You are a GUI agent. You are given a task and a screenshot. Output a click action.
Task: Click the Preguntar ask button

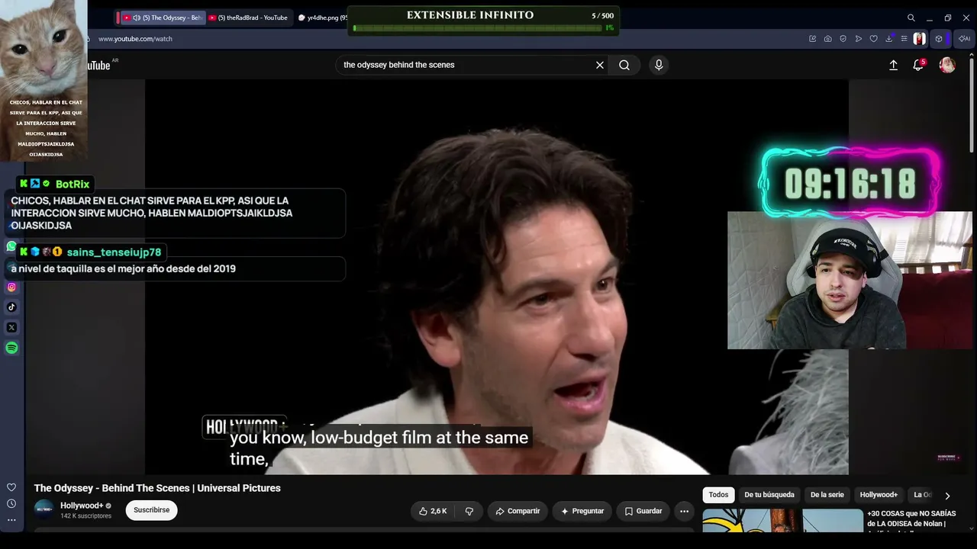pyautogui.click(x=582, y=511)
